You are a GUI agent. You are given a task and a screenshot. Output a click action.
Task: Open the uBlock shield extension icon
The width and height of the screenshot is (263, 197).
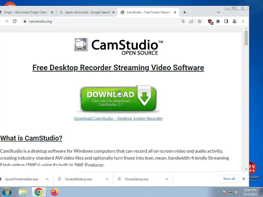point(210,22)
